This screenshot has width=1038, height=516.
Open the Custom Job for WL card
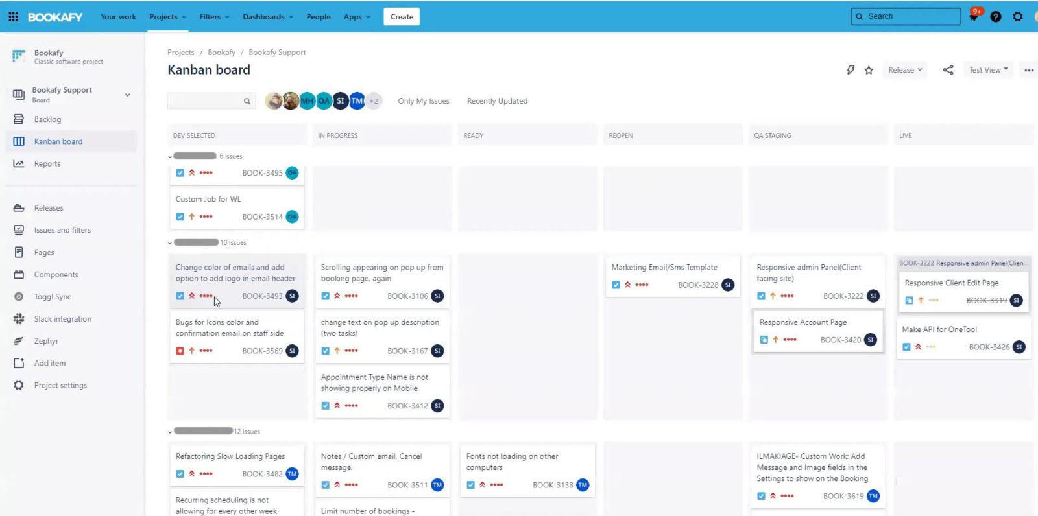[237, 208]
